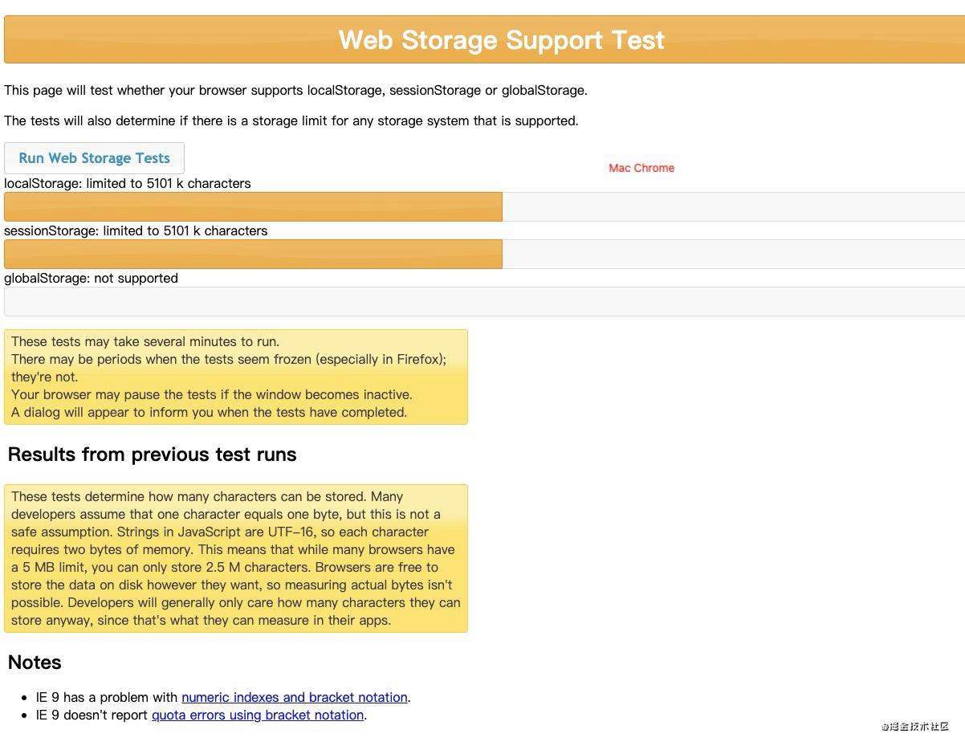
Task: Click the yellow box about tests taking several minutes
Action: (236, 377)
